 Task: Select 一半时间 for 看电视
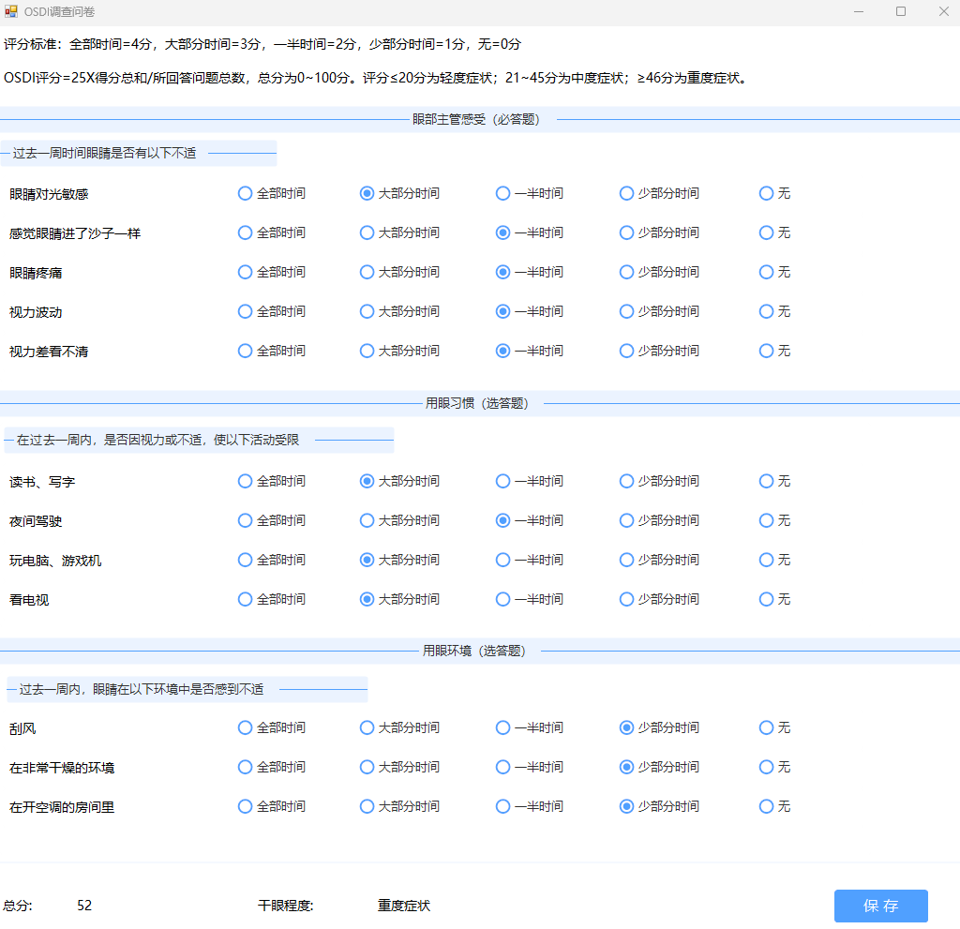pos(502,599)
